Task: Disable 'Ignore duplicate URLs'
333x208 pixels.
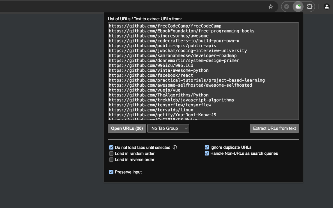Action: coord(206,147)
